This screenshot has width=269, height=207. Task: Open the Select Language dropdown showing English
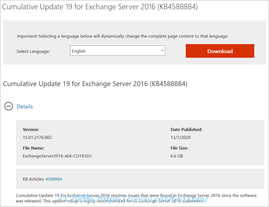tap(118, 50)
